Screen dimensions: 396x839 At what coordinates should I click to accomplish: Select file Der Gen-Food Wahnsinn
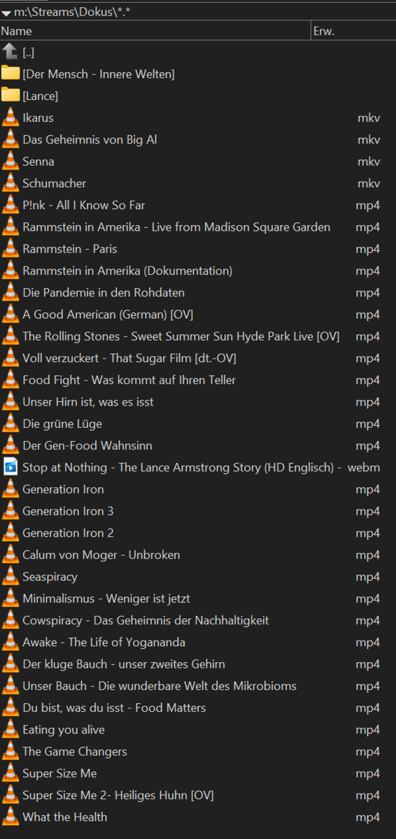pyautogui.click(x=87, y=445)
